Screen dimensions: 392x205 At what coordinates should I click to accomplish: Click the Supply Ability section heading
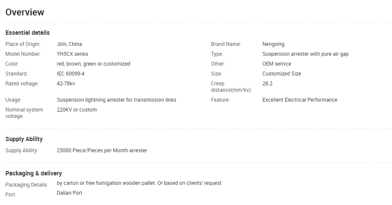pos(24,139)
